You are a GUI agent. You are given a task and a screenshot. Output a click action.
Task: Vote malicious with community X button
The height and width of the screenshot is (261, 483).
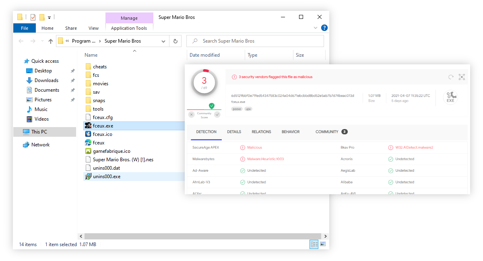(x=192, y=115)
